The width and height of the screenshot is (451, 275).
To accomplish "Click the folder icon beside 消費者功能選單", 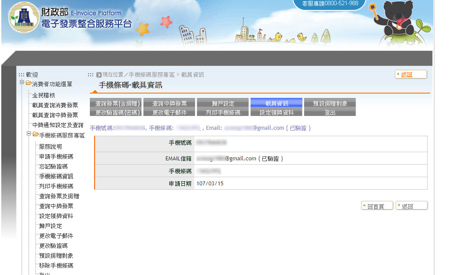I will 29,83.
